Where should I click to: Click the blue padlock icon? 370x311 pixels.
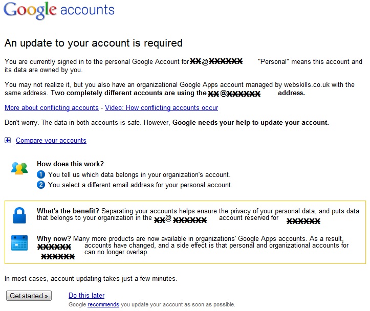19,215
